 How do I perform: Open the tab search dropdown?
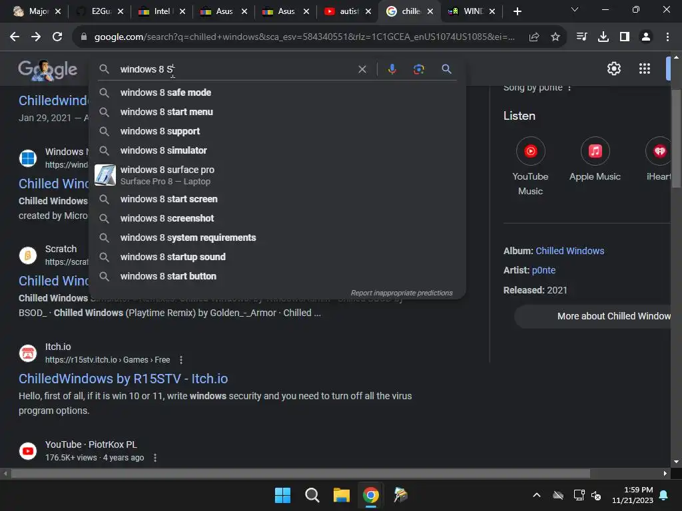[575, 9]
